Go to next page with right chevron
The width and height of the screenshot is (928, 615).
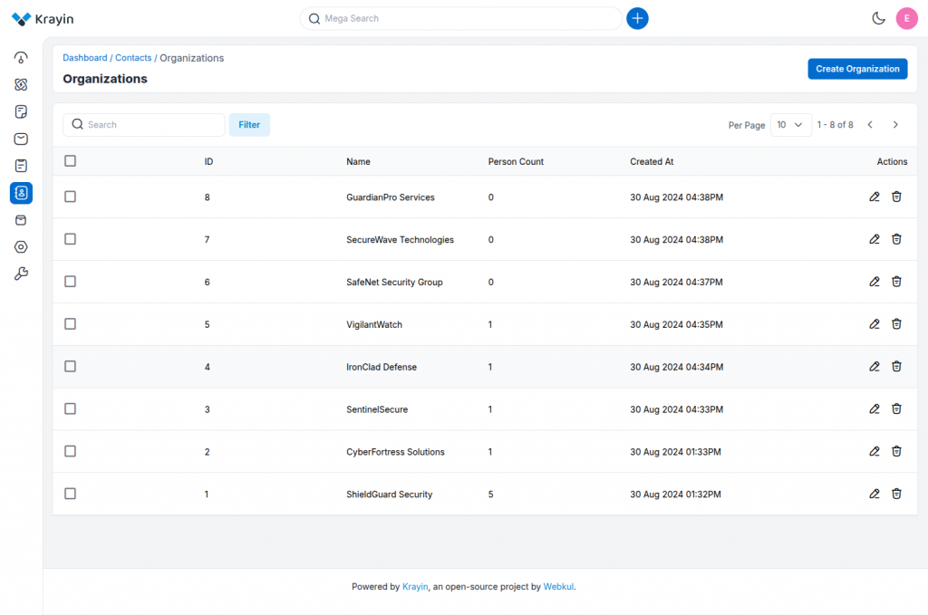(895, 125)
